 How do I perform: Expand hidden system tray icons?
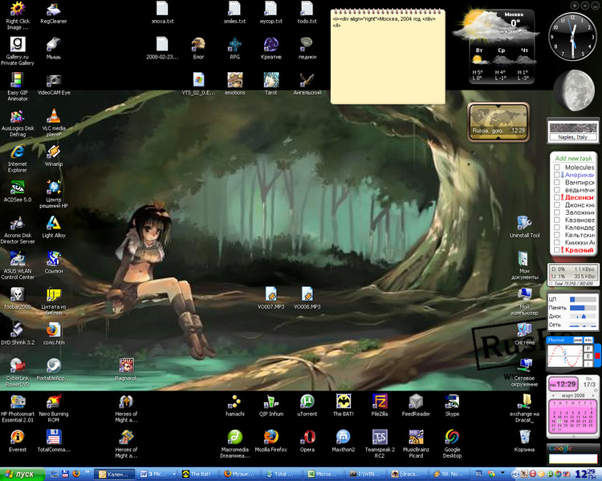pos(515,475)
